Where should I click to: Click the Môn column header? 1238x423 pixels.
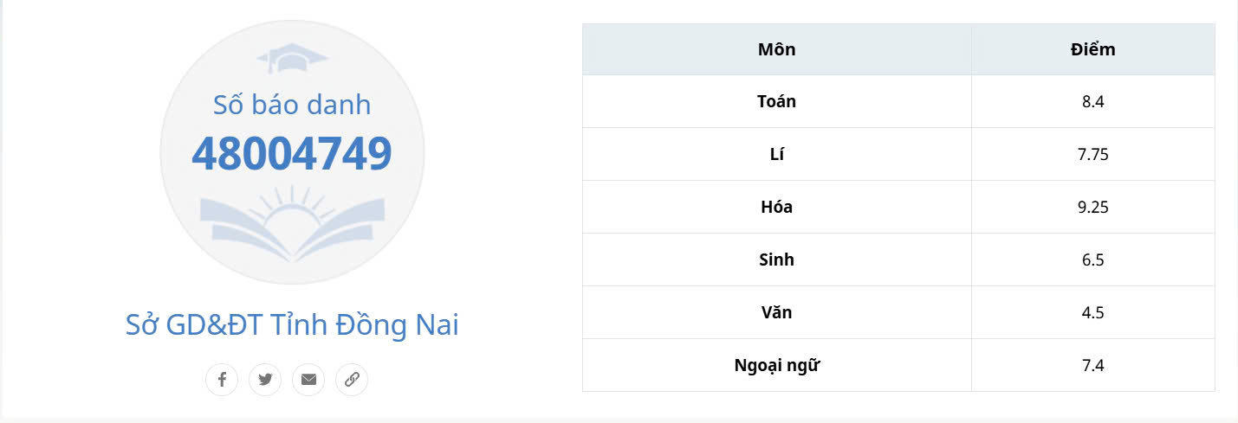(x=776, y=49)
